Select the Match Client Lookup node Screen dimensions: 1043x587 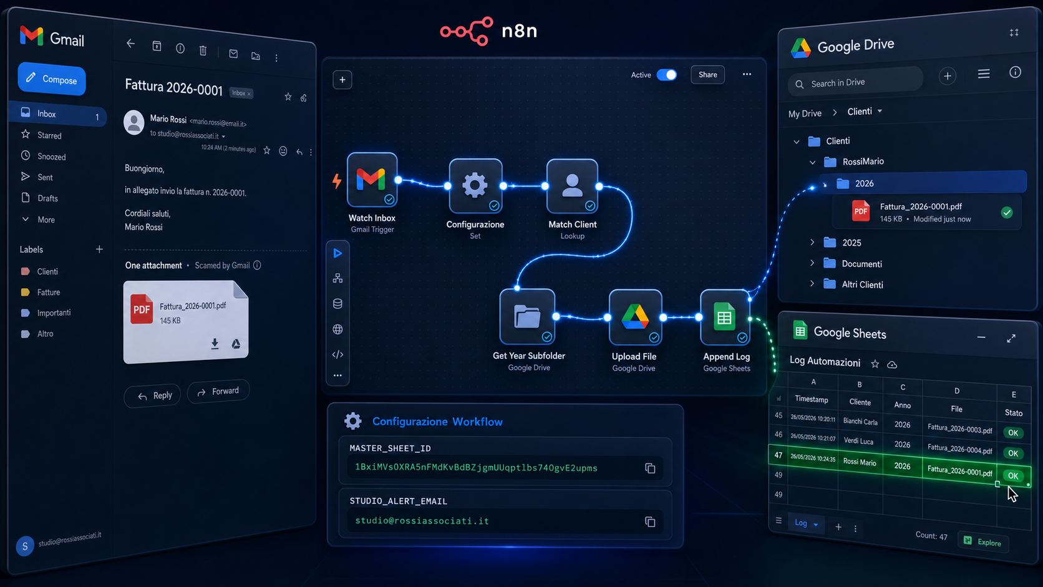[572, 186]
